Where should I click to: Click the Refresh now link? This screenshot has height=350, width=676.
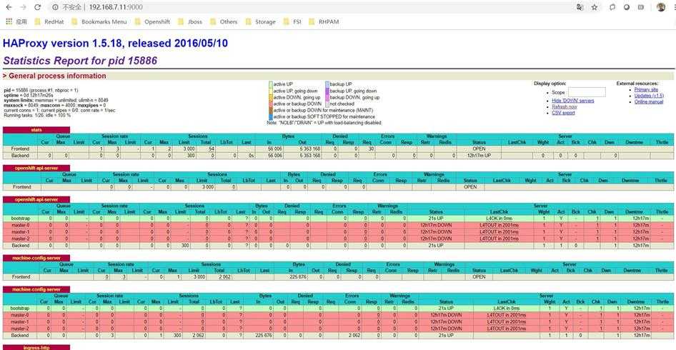[x=565, y=107]
